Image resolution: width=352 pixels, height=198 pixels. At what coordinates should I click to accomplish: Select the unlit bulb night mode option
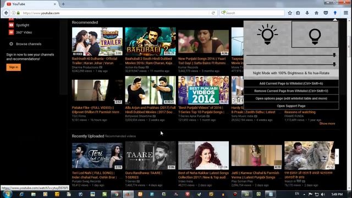click(x=315, y=34)
